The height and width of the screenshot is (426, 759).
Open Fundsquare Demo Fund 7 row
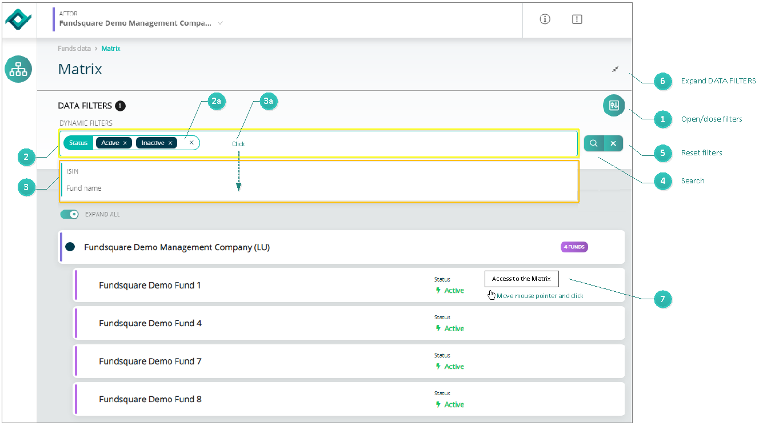pyautogui.click(x=349, y=361)
